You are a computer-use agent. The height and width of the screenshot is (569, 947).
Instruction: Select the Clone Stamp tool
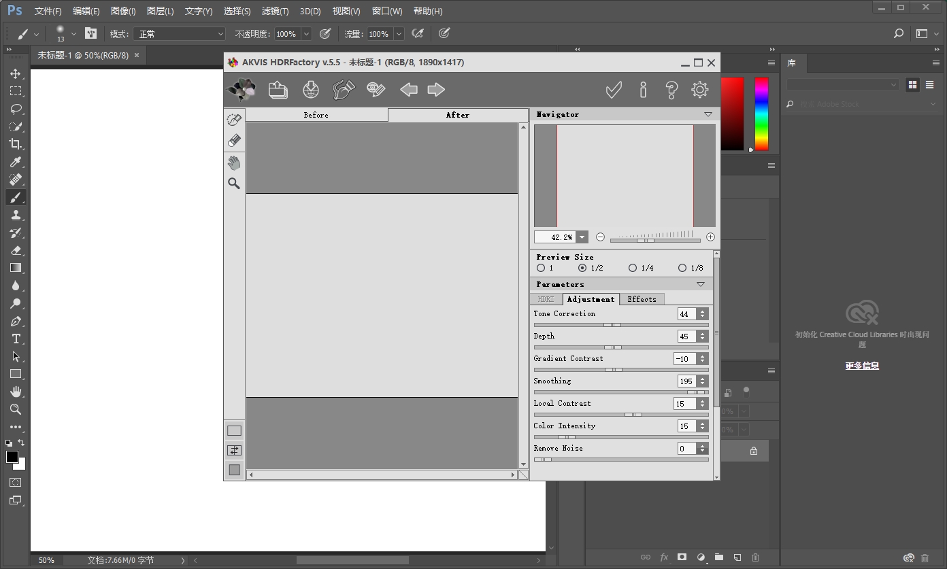click(16, 215)
